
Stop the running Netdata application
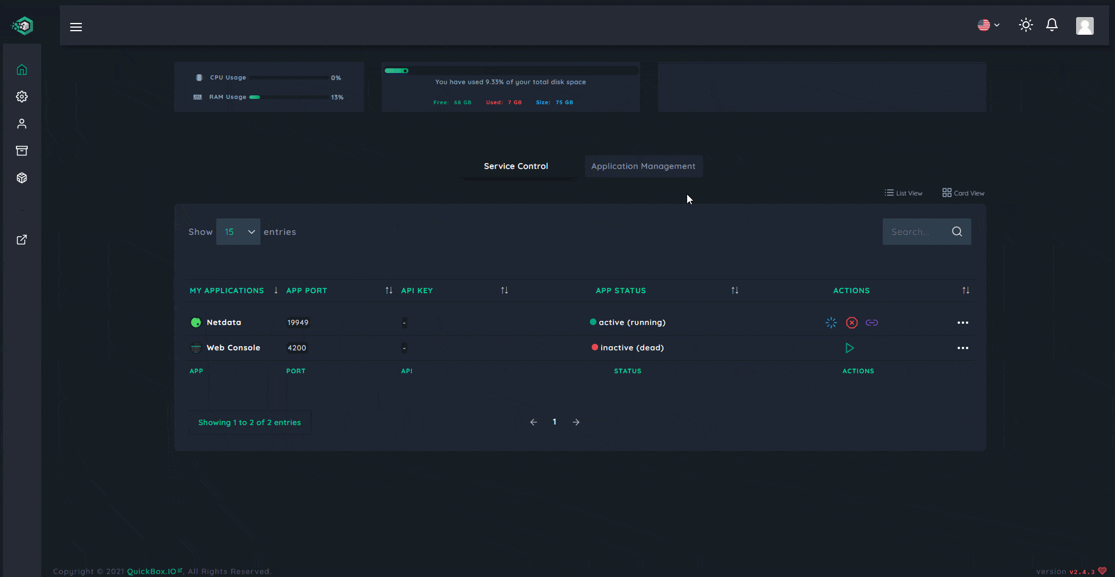click(x=852, y=322)
